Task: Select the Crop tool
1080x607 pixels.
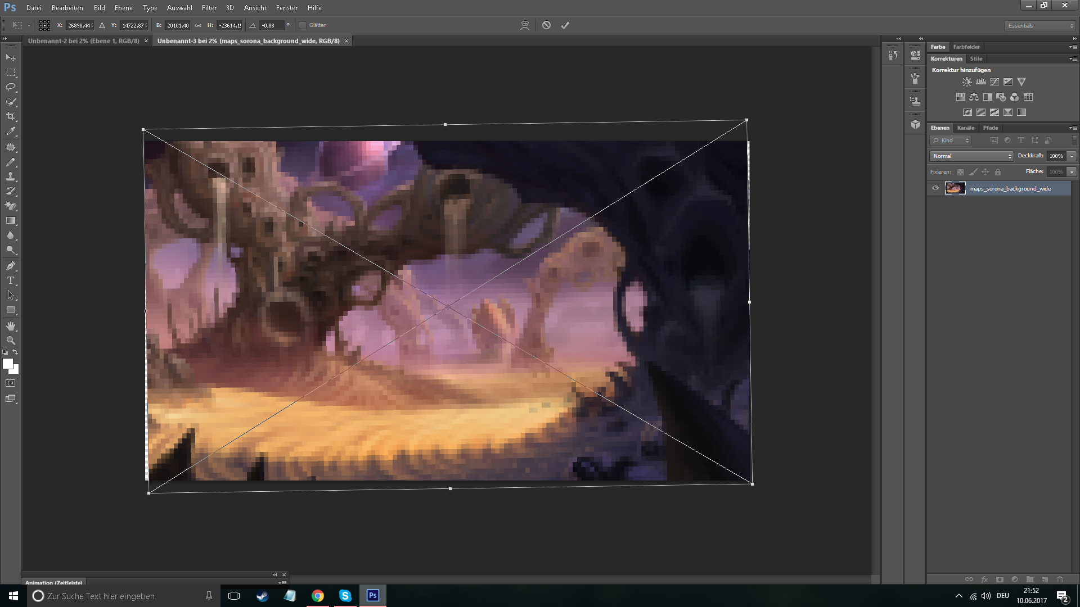Action: pos(11,116)
